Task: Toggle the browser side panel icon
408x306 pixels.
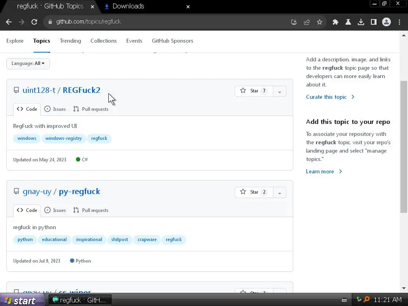Action: point(374,22)
